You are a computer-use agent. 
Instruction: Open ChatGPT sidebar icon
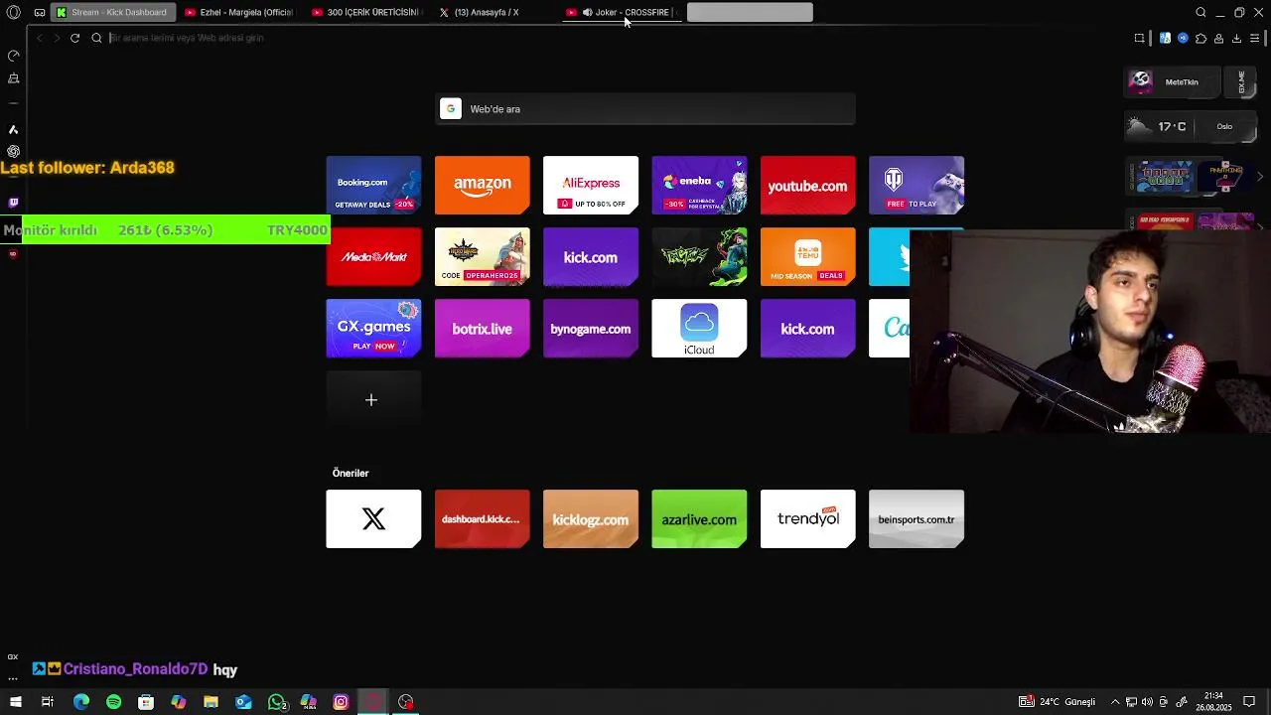(14, 151)
